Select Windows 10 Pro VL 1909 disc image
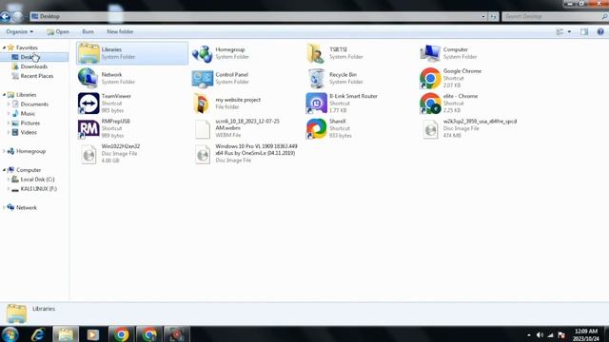Screen dimensions: 609x342 coord(203,154)
